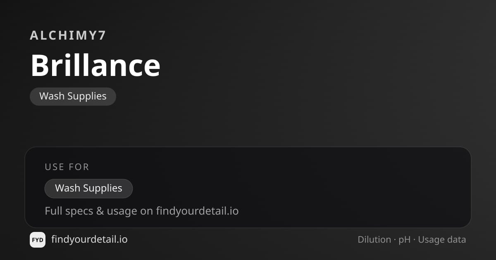Choose the Wash Supplies pill under USE FOR
The height and width of the screenshot is (260, 496).
[x=88, y=188]
